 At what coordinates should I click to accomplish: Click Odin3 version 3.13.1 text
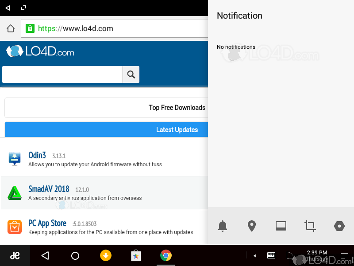(59, 156)
